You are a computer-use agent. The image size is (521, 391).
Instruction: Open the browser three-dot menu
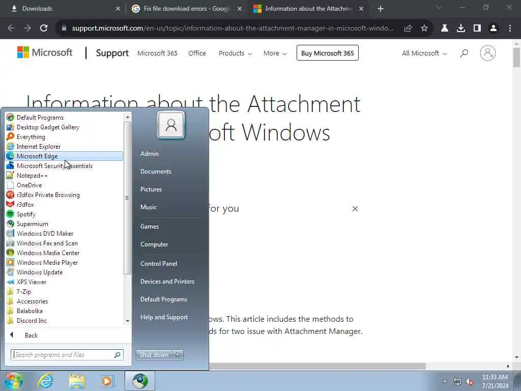point(510,29)
